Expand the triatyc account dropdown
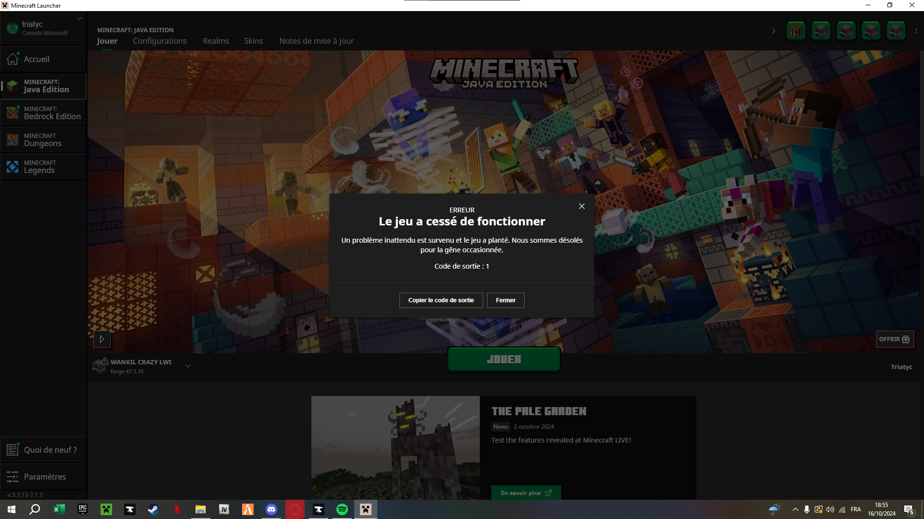The width and height of the screenshot is (924, 519). tap(79, 19)
